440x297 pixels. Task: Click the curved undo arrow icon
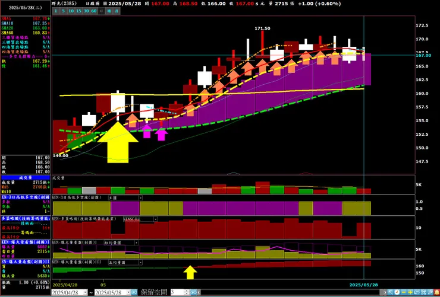tap(417, 292)
